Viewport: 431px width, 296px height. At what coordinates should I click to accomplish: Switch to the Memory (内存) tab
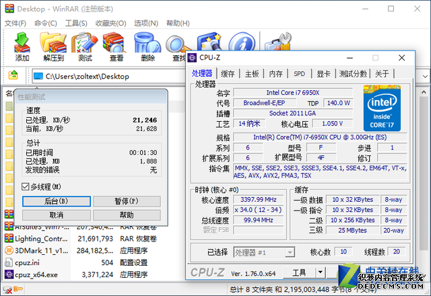click(275, 73)
